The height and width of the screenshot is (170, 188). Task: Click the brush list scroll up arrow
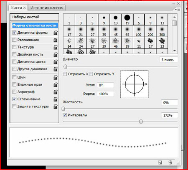[x=175, y=17]
